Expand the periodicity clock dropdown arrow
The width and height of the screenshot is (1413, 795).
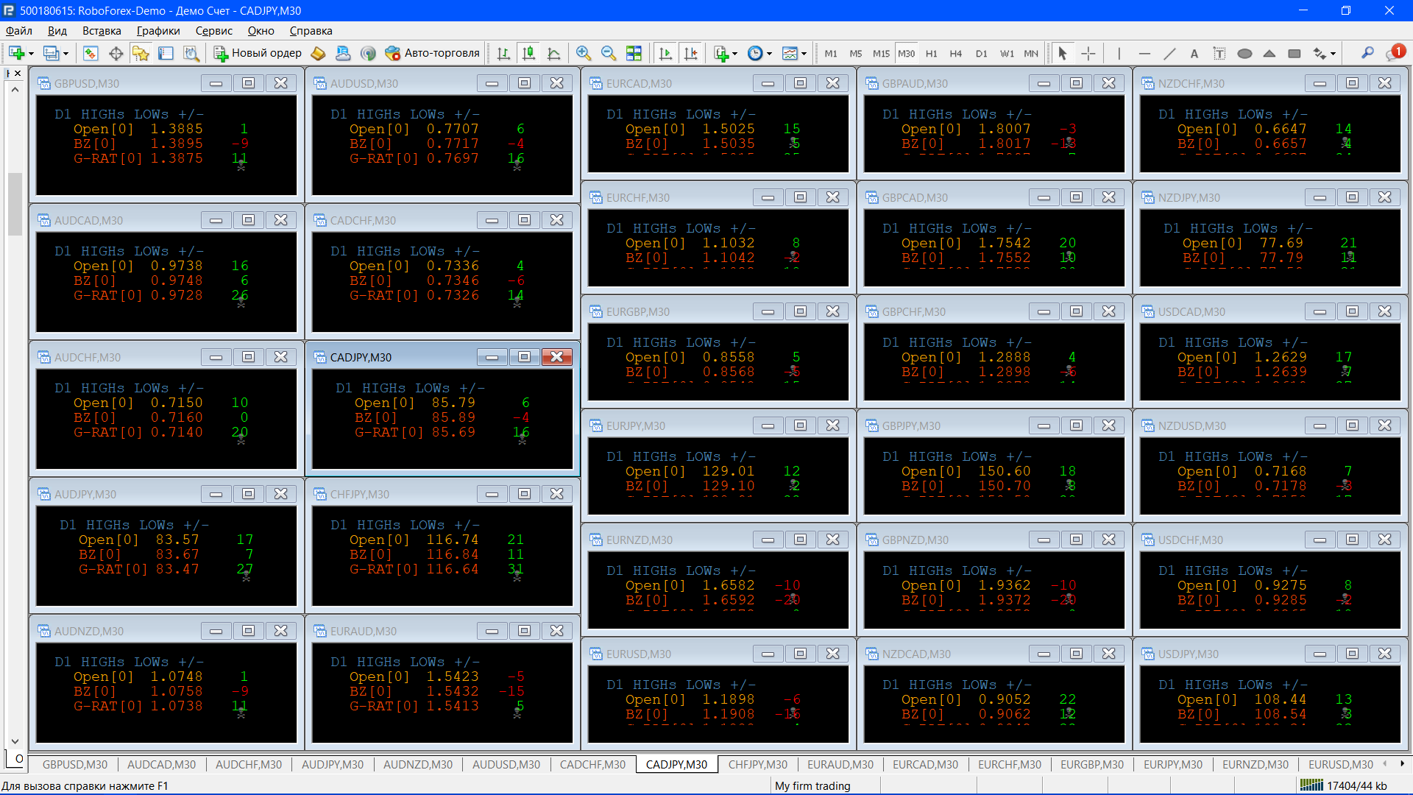pyautogui.click(x=769, y=54)
